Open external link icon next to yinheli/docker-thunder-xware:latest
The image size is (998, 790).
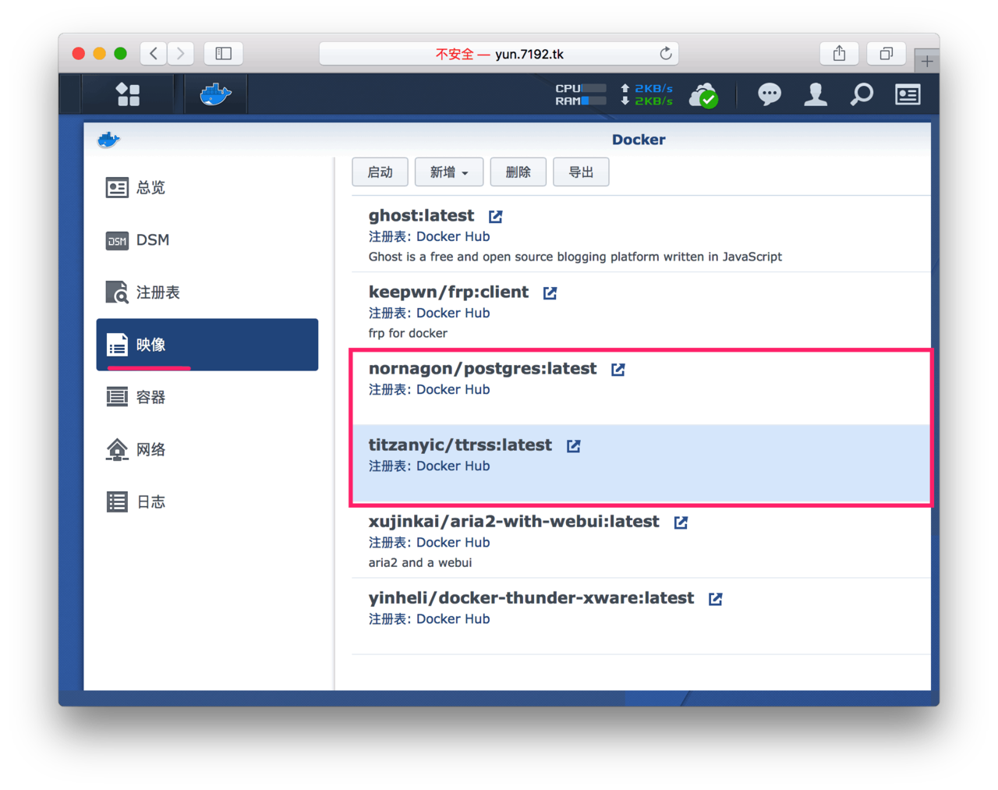715,599
